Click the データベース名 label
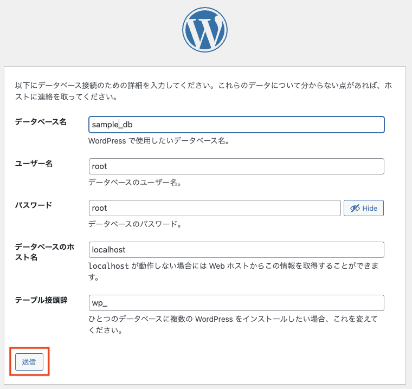Screen dimensions: 412x389 tap(41, 122)
